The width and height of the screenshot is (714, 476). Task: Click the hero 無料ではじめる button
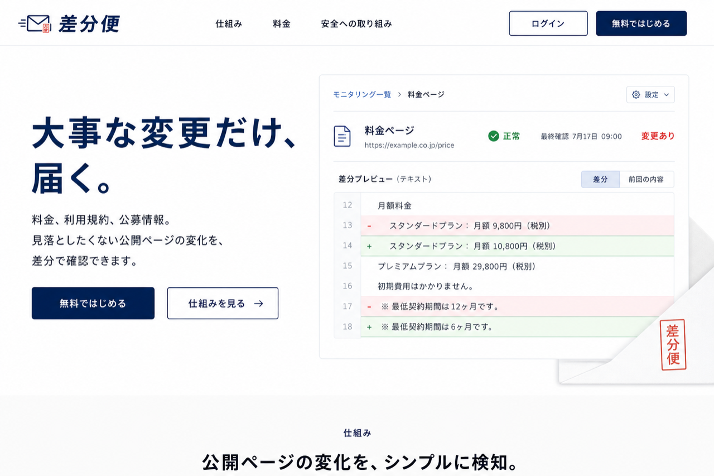coord(93,303)
